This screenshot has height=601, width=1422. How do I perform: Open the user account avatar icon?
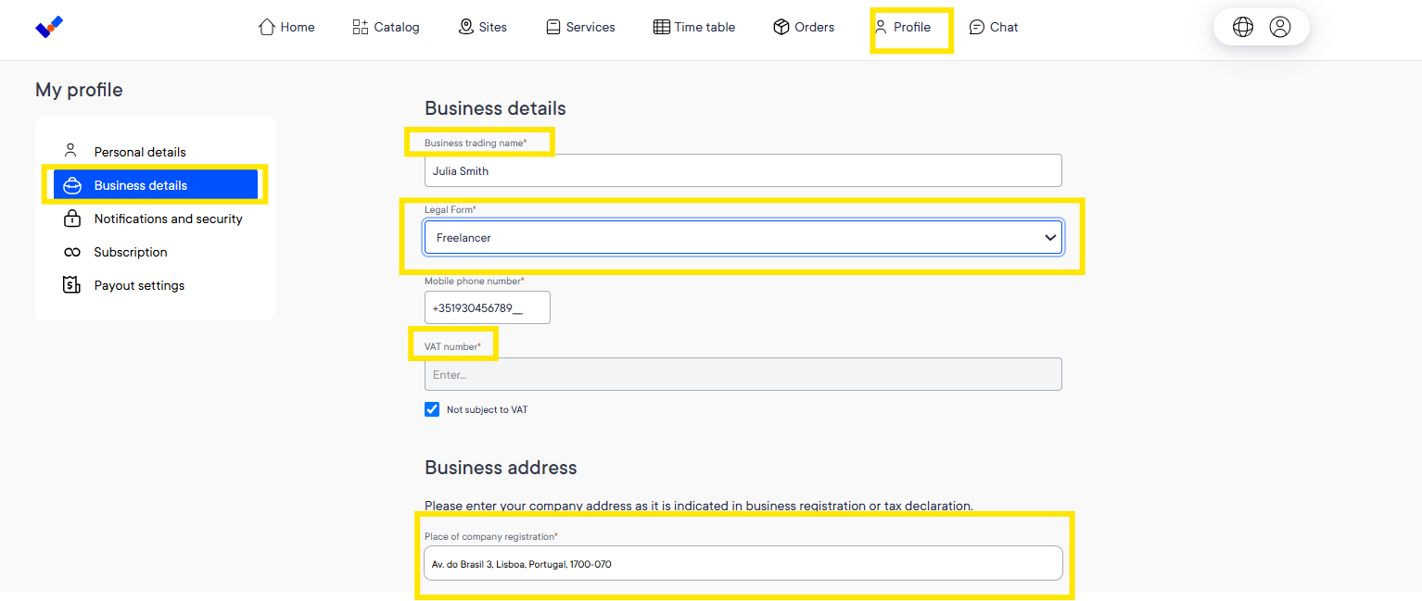1280,27
